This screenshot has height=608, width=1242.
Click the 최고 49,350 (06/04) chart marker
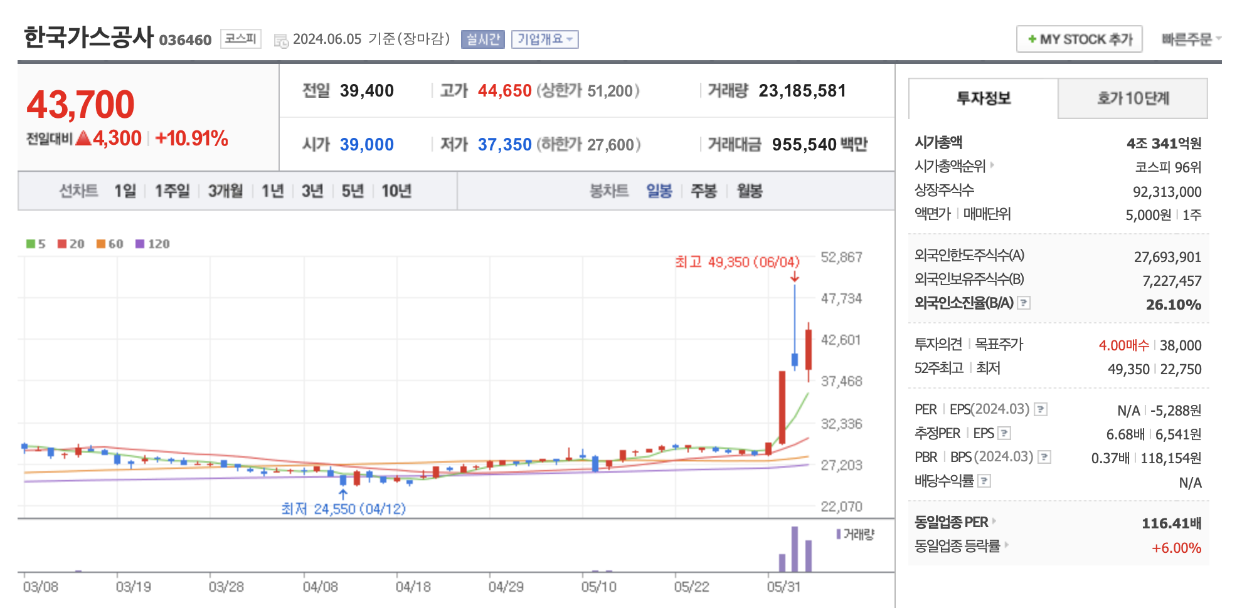[x=737, y=262]
